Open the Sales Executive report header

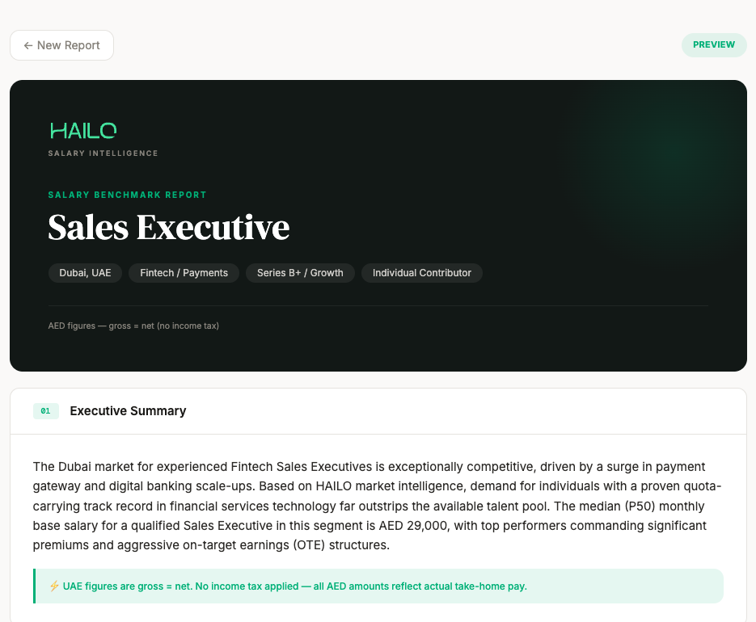coord(168,227)
